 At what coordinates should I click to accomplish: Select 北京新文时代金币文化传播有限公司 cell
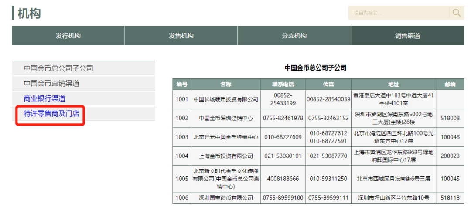226,179
